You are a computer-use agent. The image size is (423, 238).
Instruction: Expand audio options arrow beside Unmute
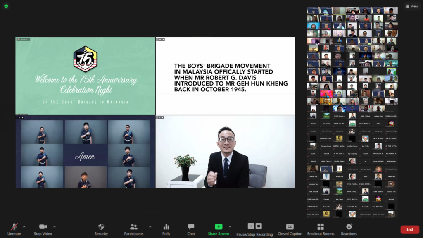click(x=24, y=226)
